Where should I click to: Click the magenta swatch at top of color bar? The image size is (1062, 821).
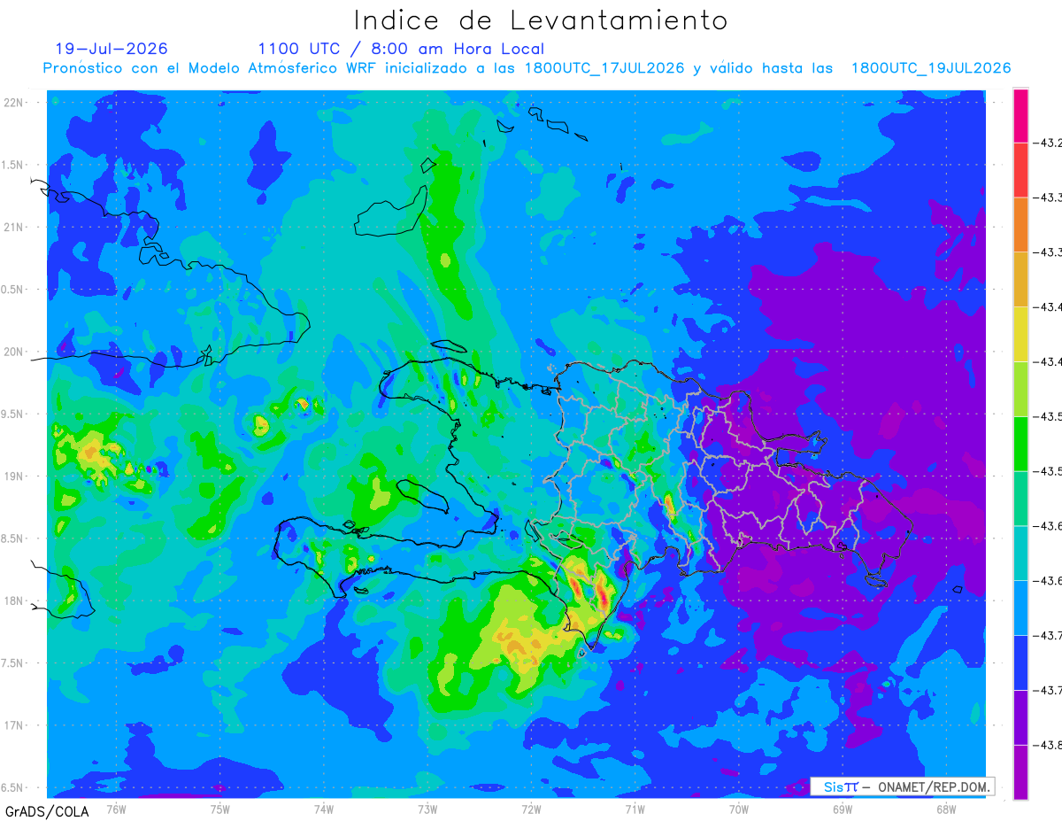(x=1020, y=115)
